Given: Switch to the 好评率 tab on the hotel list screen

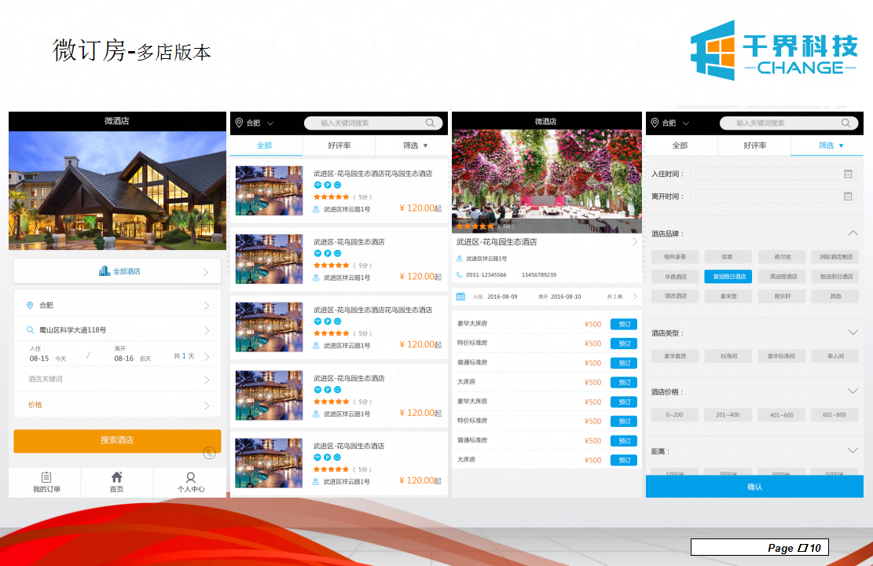Looking at the screenshot, I should [x=339, y=145].
